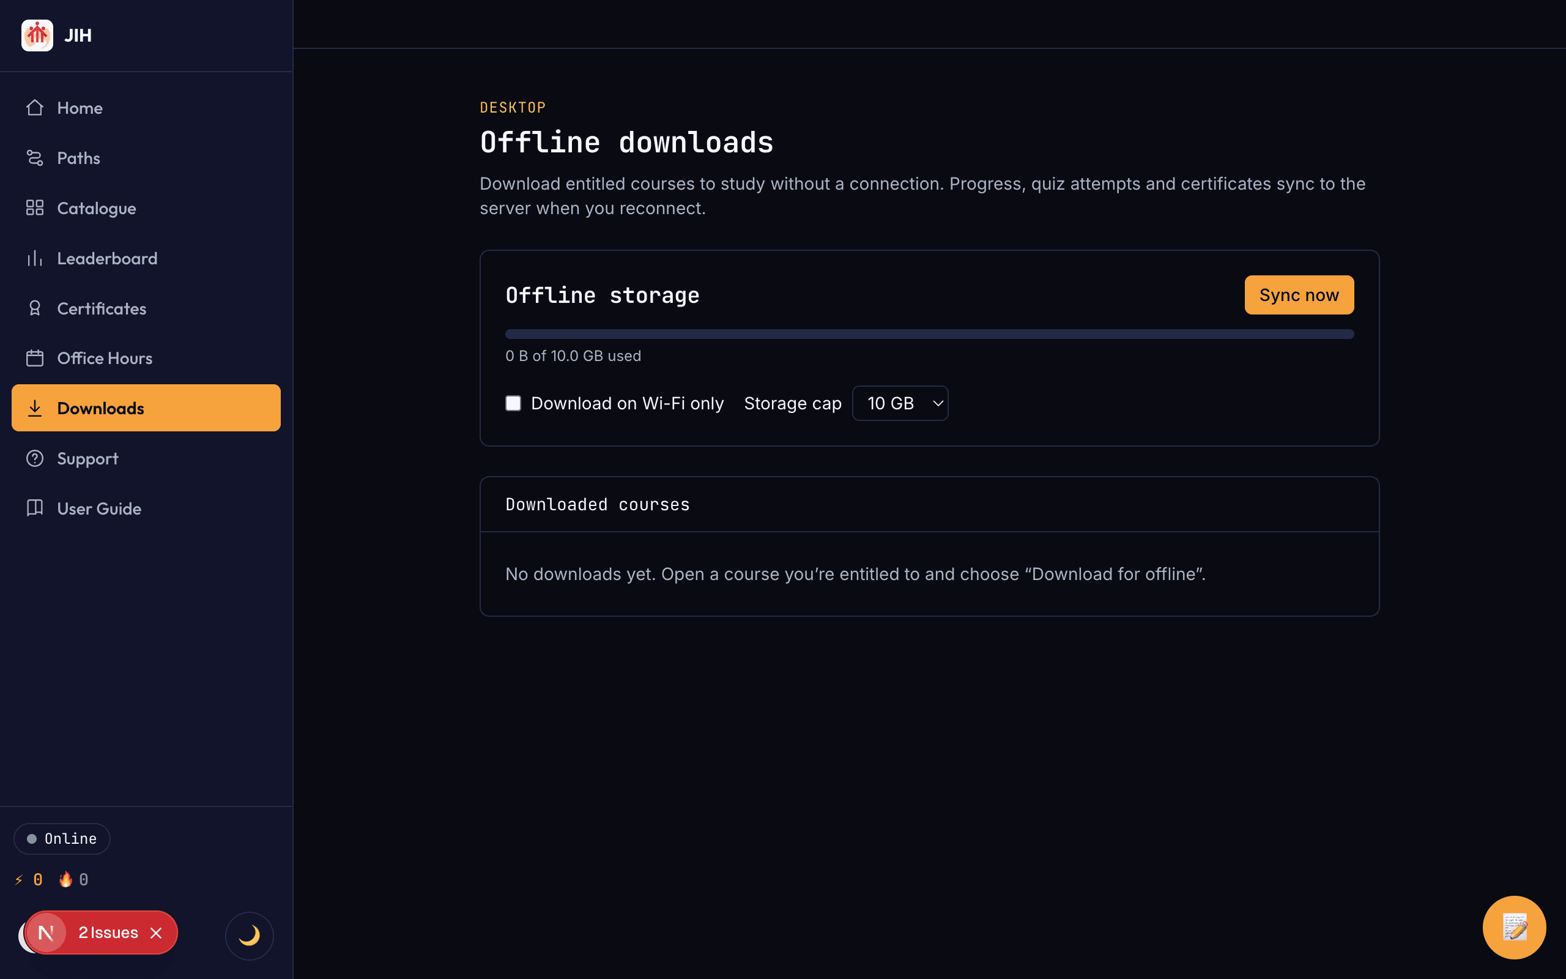The width and height of the screenshot is (1566, 979).
Task: Open the Storage cap 10 GB dropdown
Action: coord(900,403)
